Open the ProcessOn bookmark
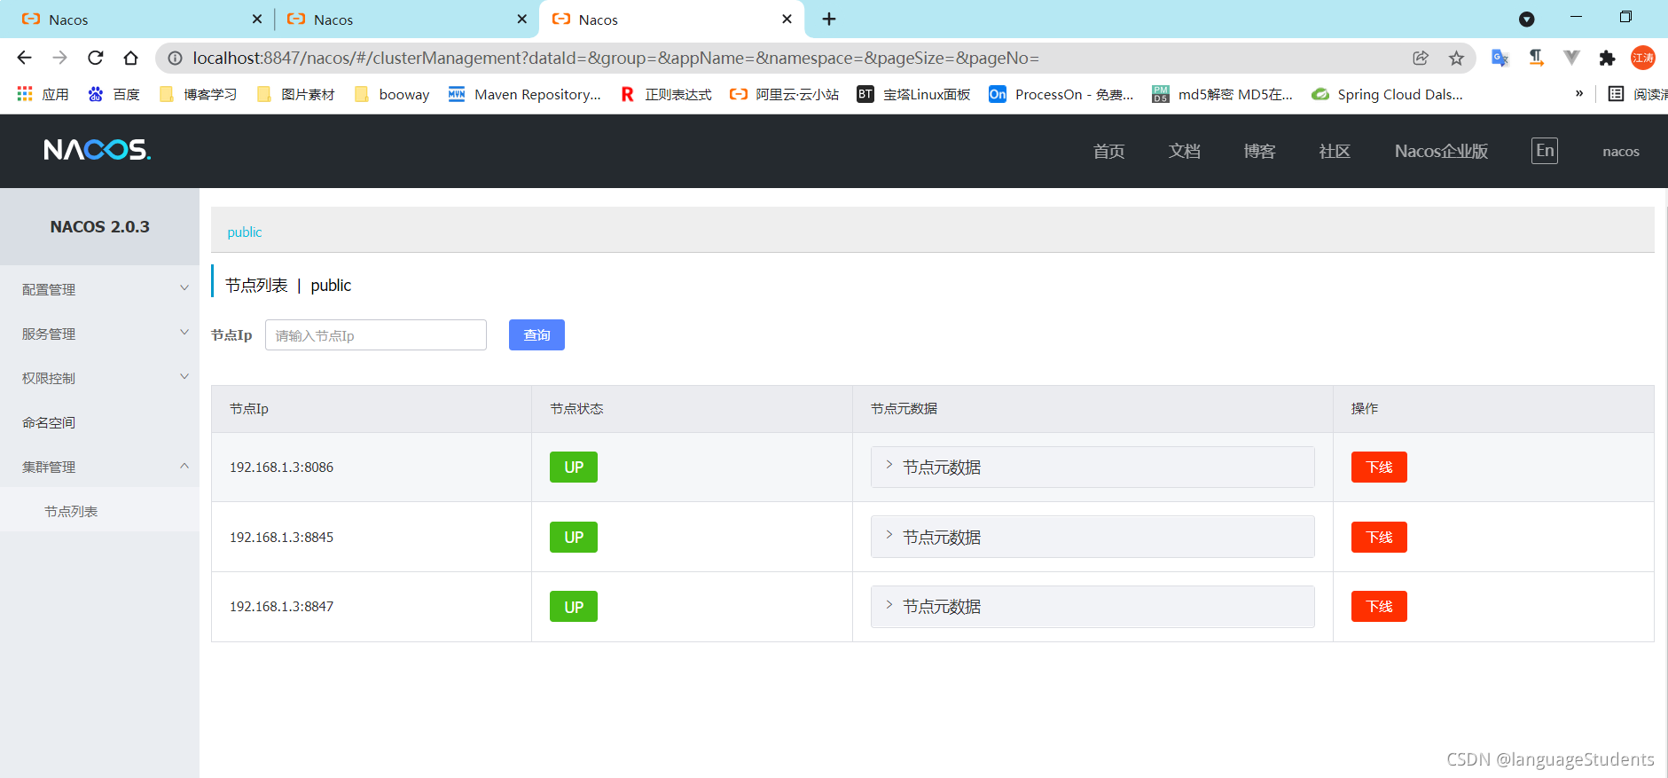Image resolution: width=1668 pixels, height=778 pixels. point(1061,94)
